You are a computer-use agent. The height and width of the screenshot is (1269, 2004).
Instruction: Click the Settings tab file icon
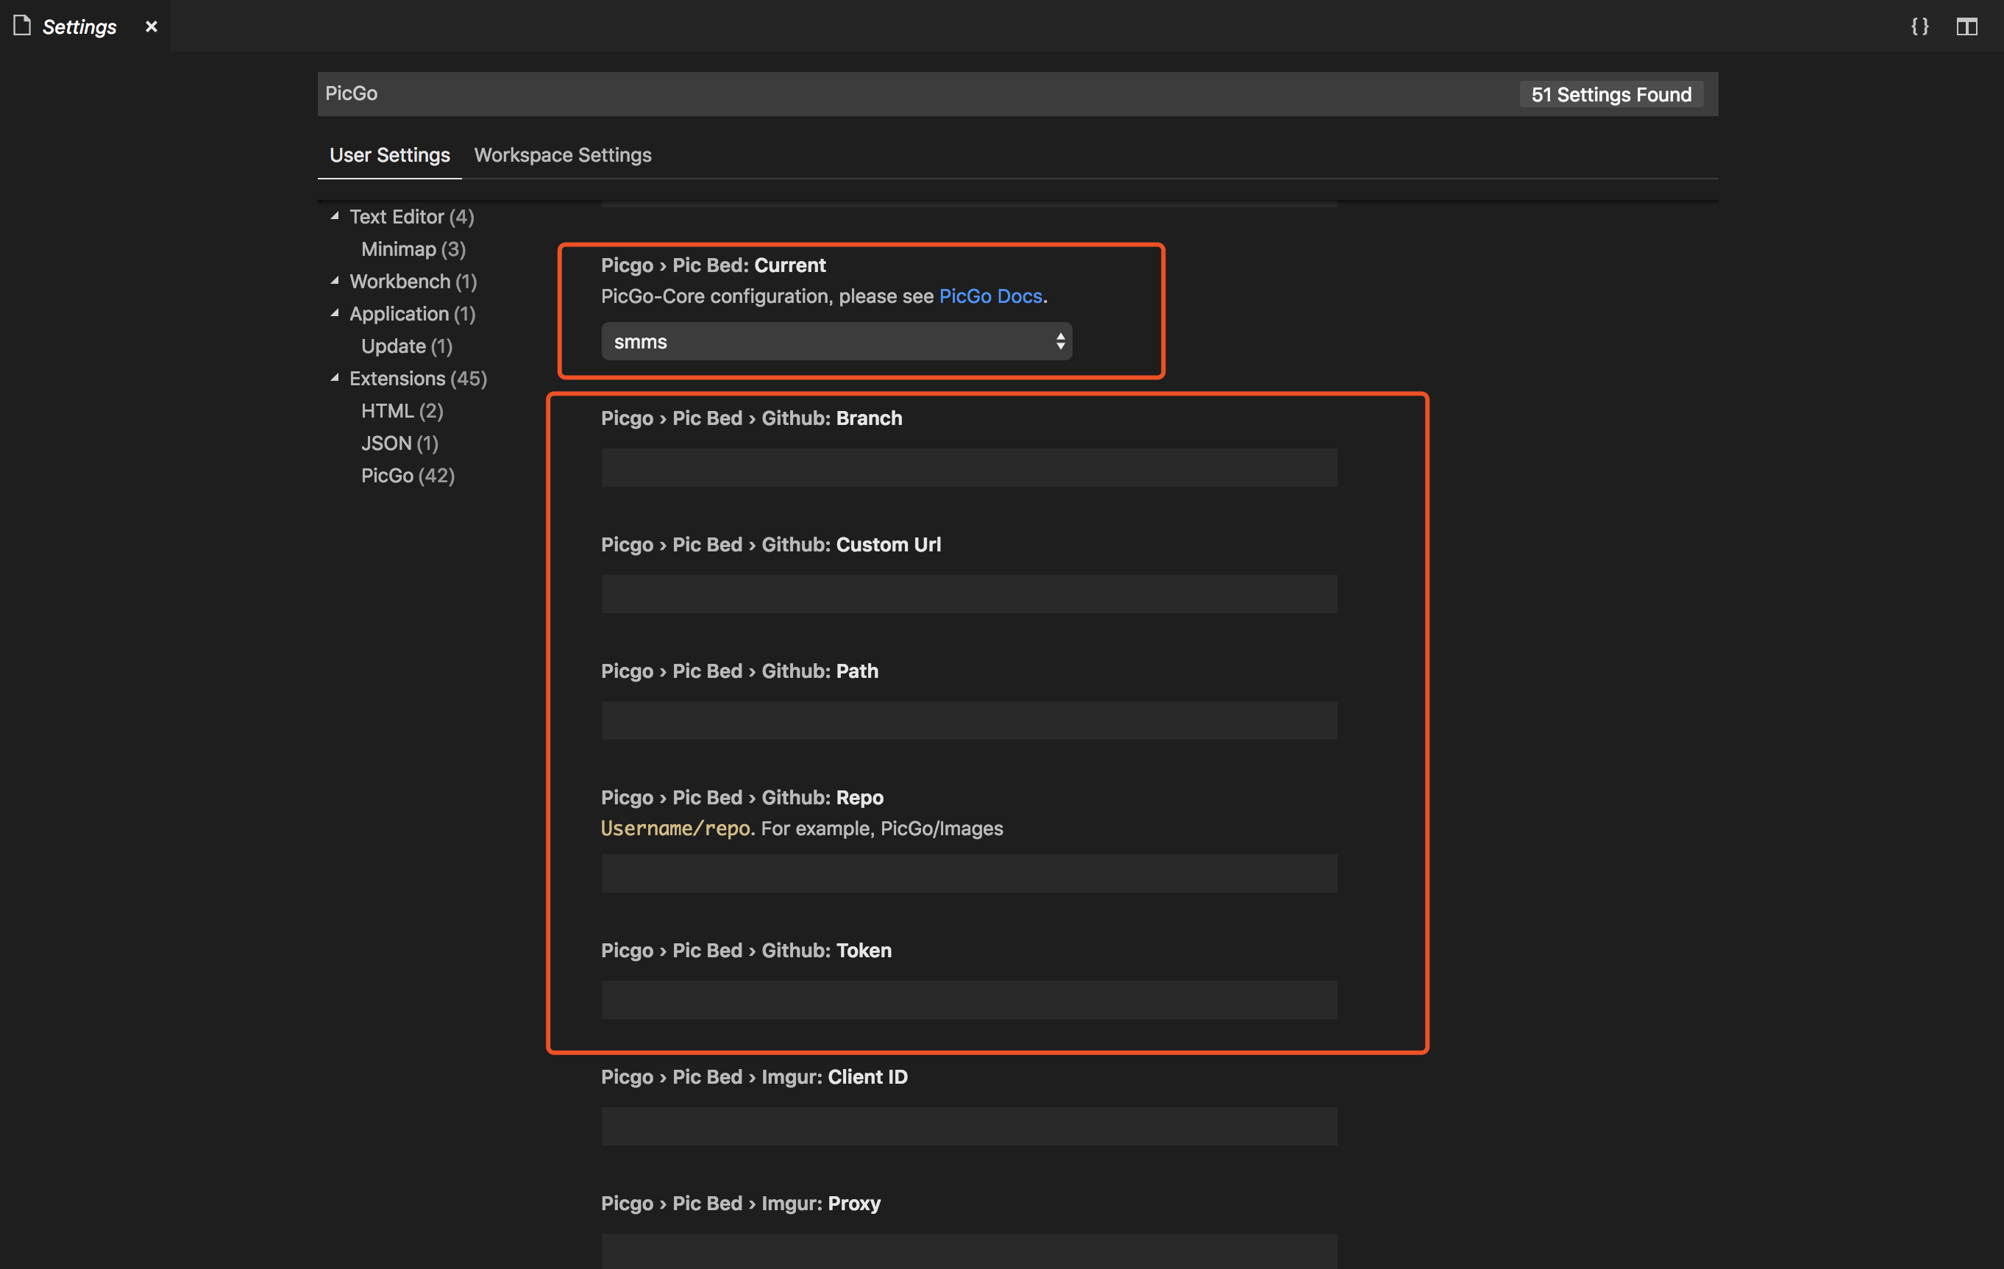[23, 26]
